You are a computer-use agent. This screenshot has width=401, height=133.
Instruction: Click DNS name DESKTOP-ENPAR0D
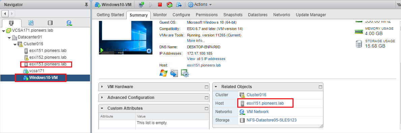pyautogui.click(x=204, y=47)
